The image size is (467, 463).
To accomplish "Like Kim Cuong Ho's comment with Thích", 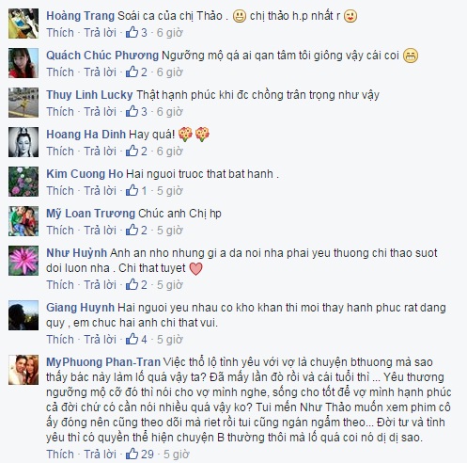I will (x=60, y=191).
